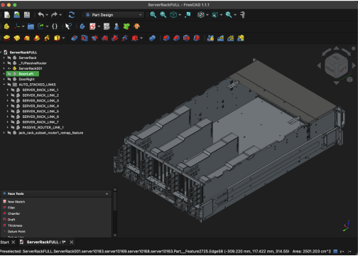358x256 pixels.
Task: Select SERVER_RACK_LINK_6 in the tree
Action: [x=40, y=117]
